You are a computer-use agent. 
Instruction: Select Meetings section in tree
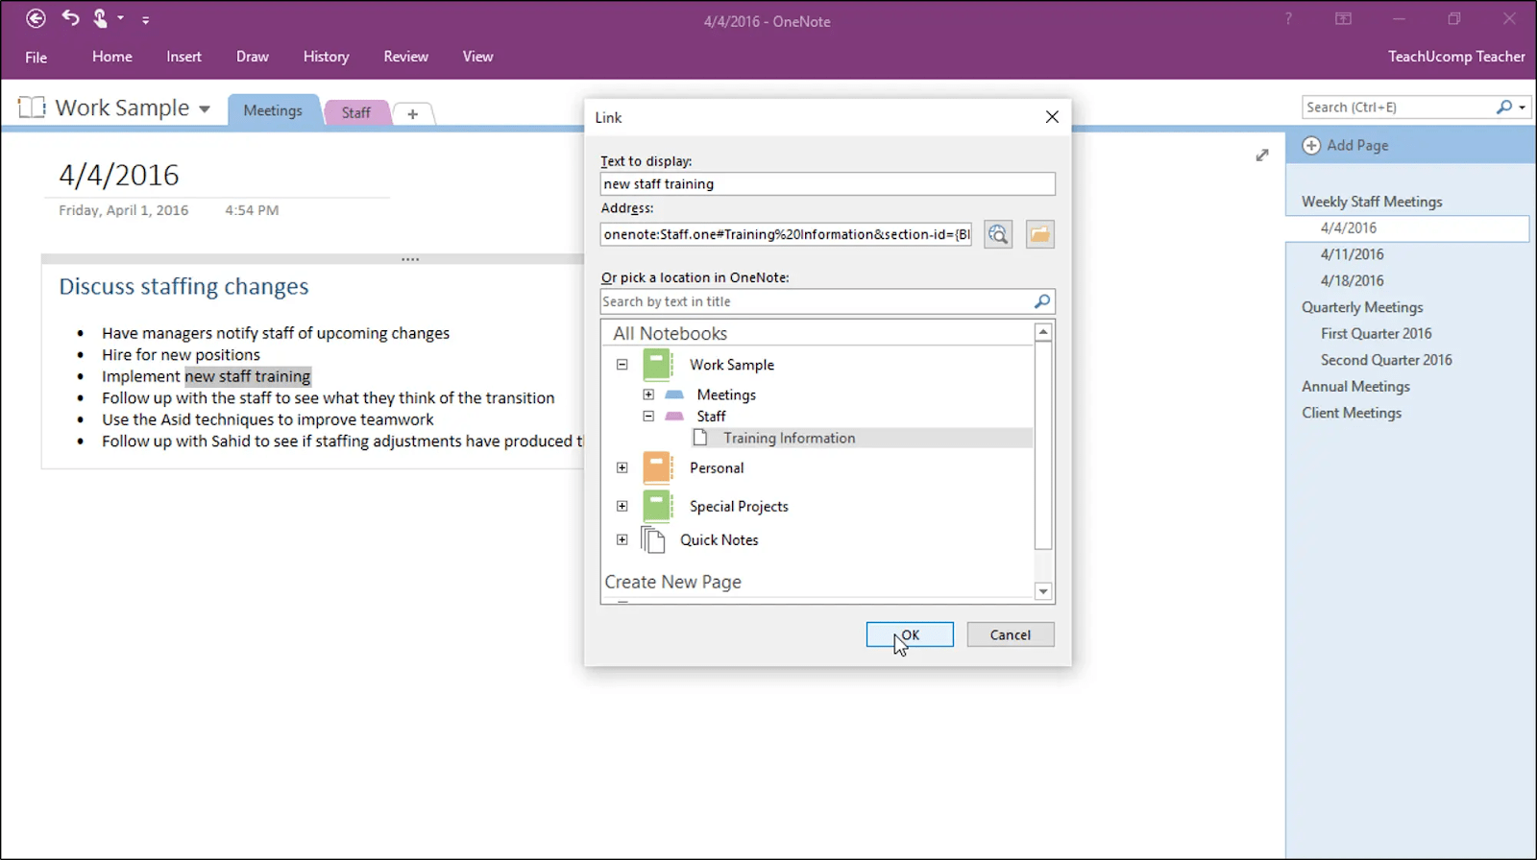tap(726, 394)
